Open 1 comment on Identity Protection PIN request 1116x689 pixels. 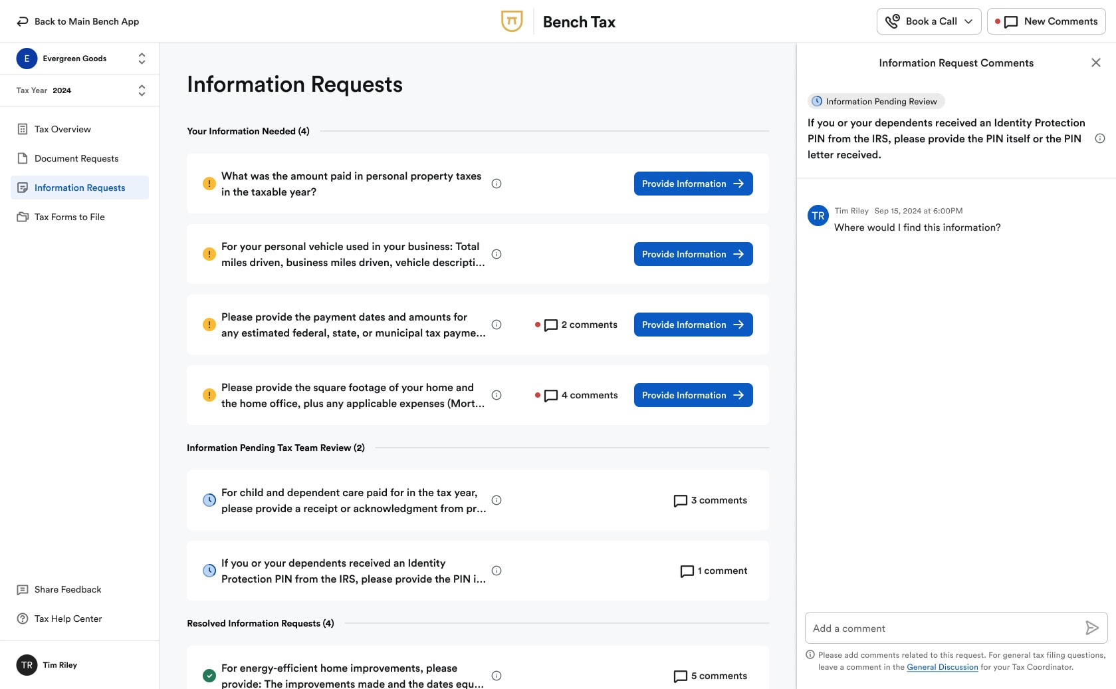(x=714, y=571)
